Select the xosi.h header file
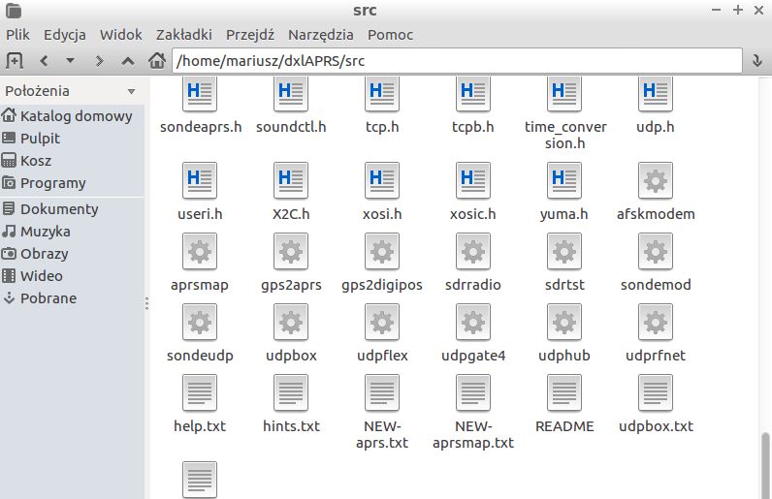This screenshot has height=499, width=772. pyautogui.click(x=382, y=192)
